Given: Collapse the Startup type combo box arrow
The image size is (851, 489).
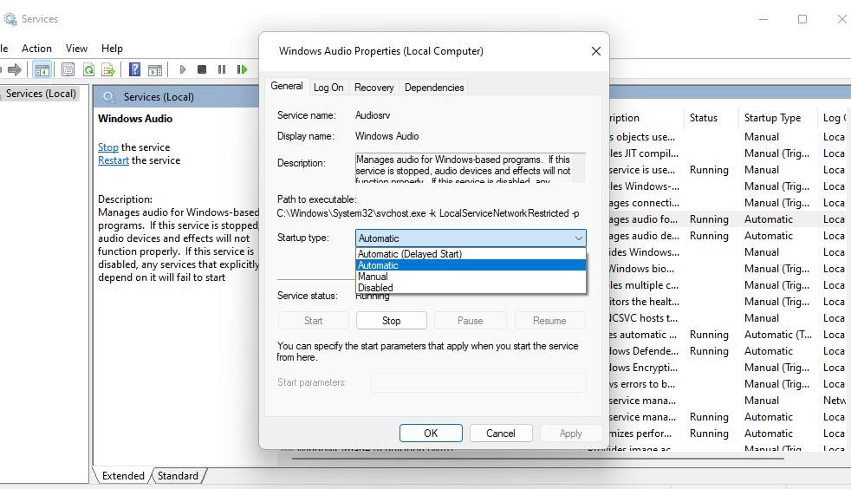Looking at the screenshot, I should (x=579, y=238).
